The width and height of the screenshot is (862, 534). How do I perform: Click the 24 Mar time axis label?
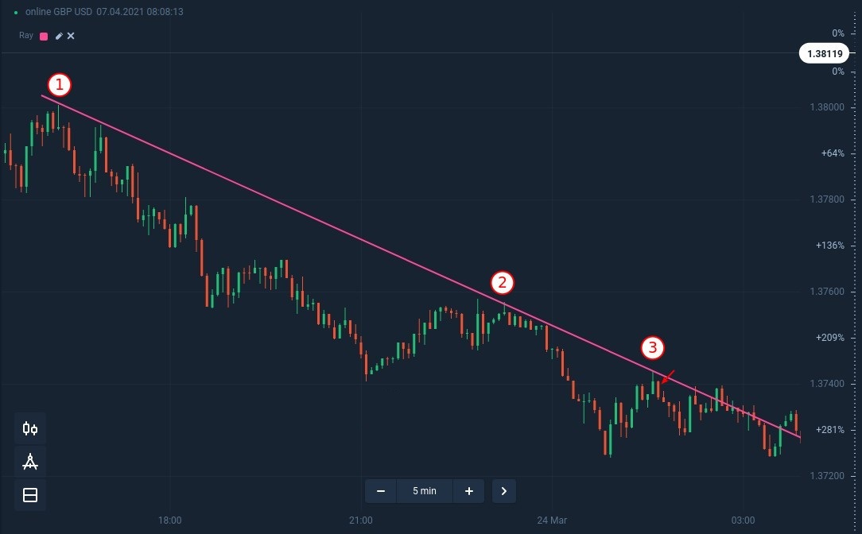[x=552, y=520]
